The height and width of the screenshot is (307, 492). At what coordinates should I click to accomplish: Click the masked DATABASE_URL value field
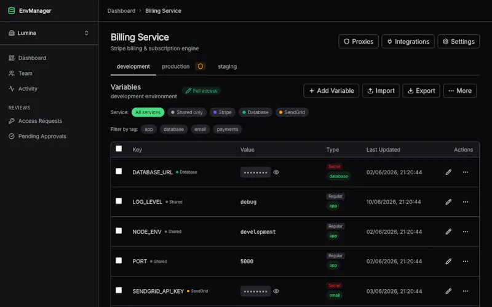point(255,173)
